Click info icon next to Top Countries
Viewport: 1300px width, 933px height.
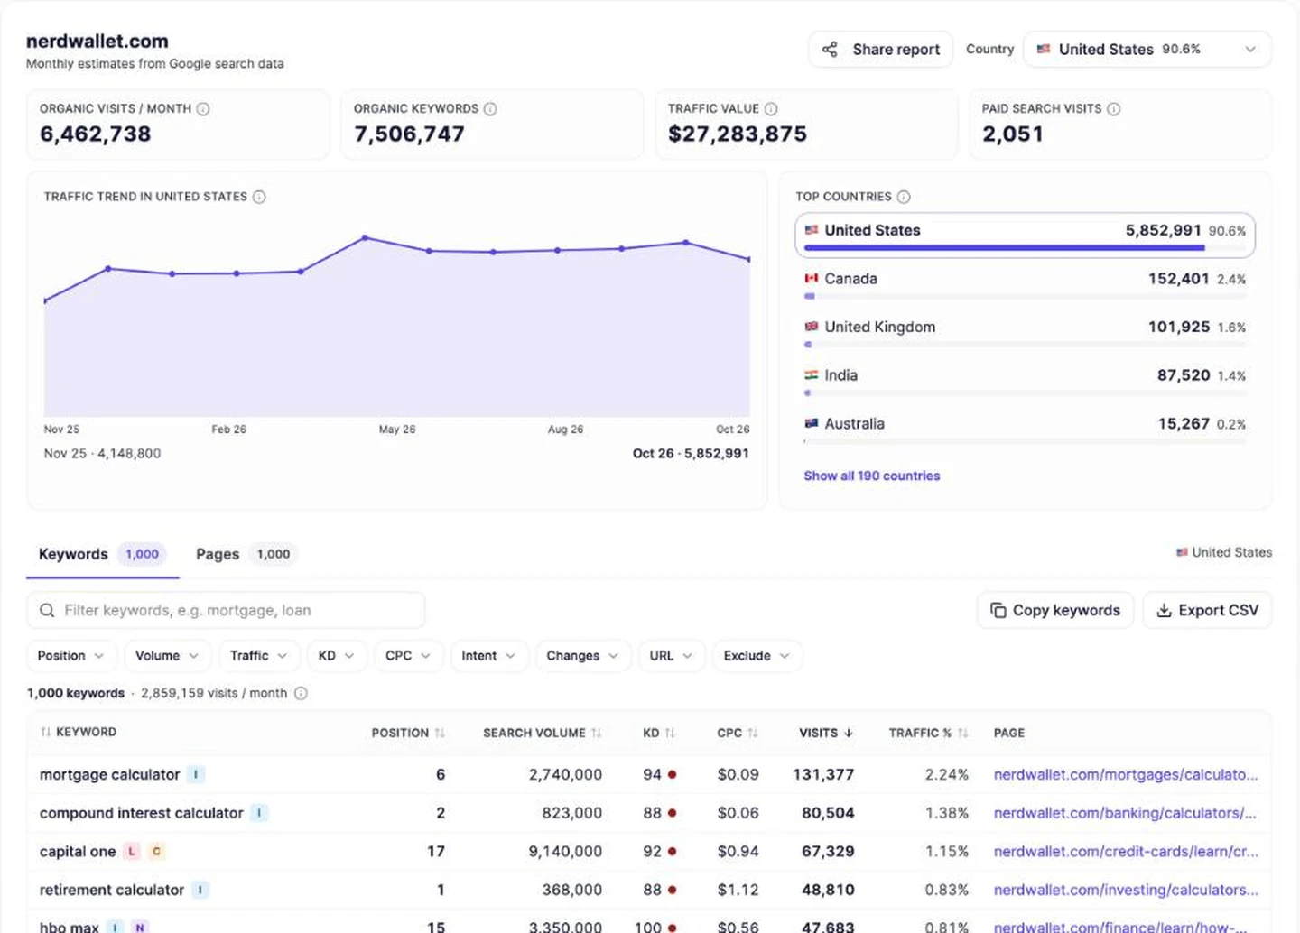[x=904, y=197]
